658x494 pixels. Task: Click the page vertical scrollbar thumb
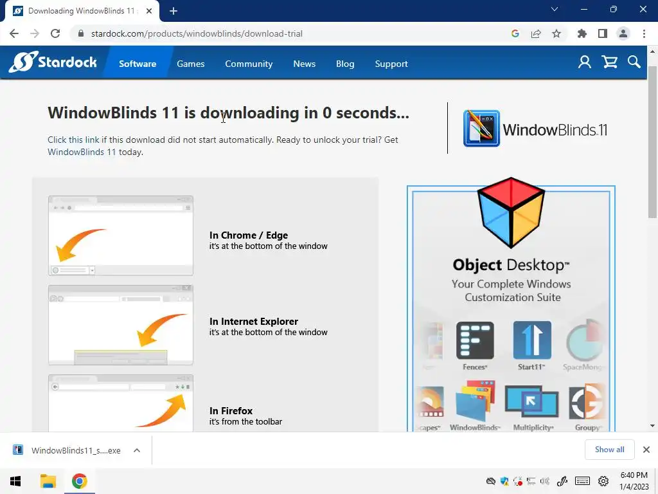tap(652, 142)
